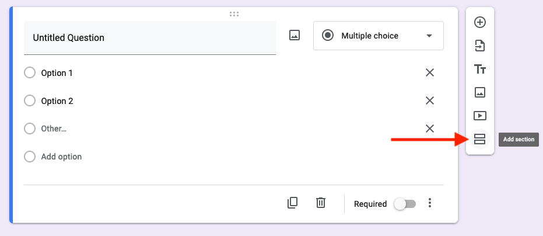543x236 pixels.
Task: Add an image from the sidebar
Action: [x=480, y=92]
